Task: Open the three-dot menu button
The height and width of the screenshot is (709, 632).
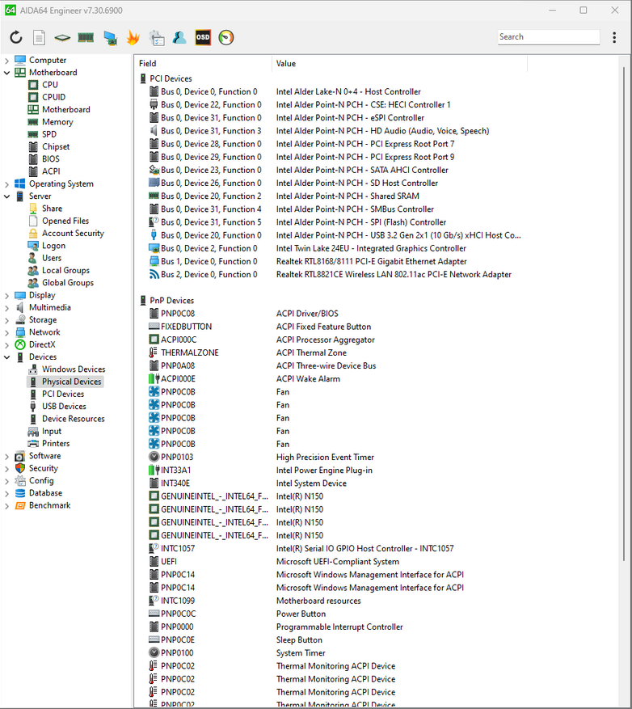Action: tap(614, 37)
